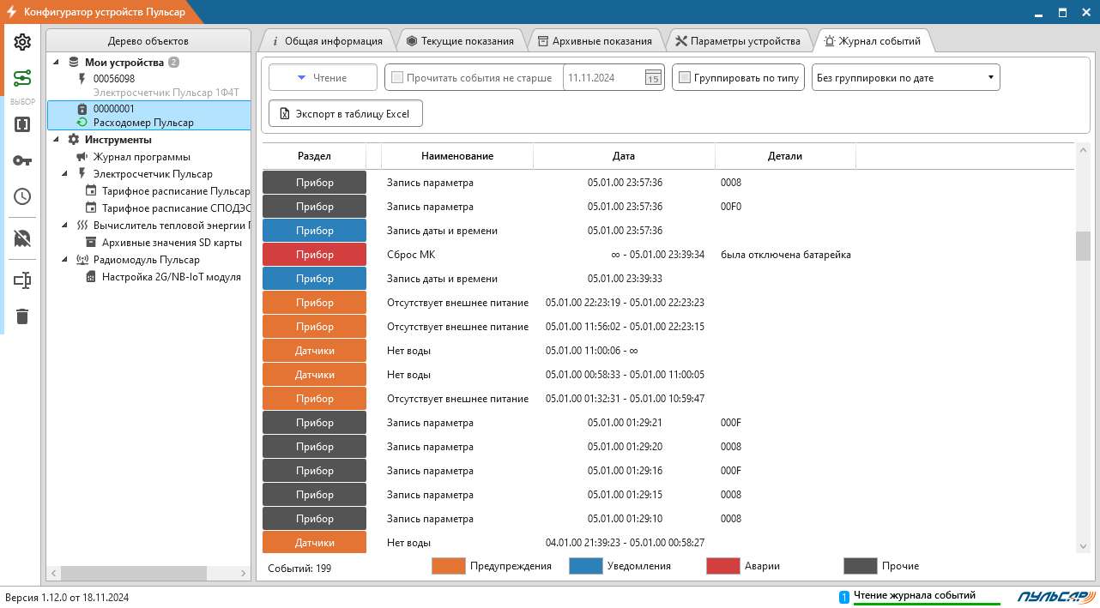Click lightning icon of device 00056098
The height and width of the screenshot is (608, 1100).
pos(82,78)
